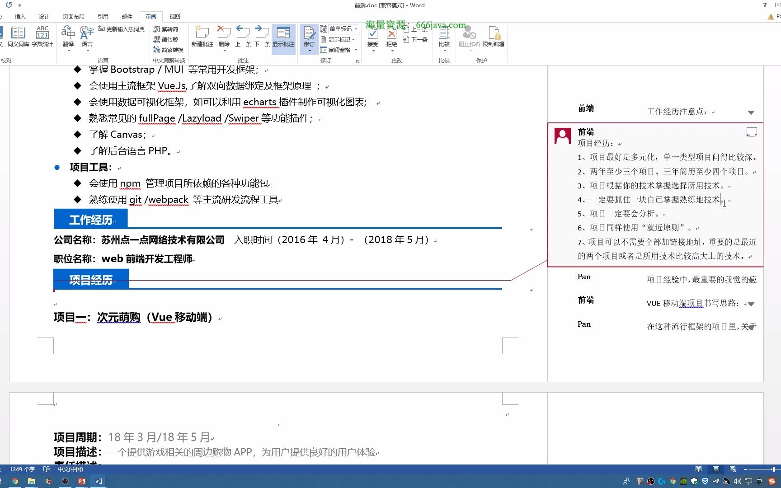Accept the change with 接受 icon

tap(372, 33)
